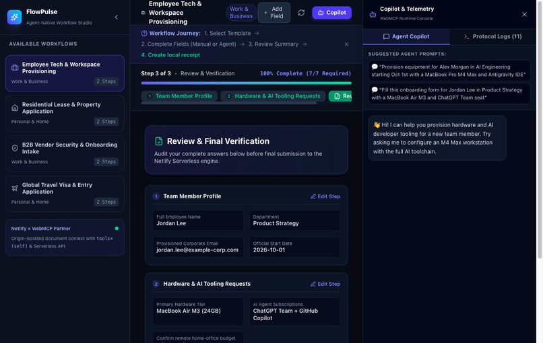
Task: Click the Add Field button
Action: click(x=274, y=13)
